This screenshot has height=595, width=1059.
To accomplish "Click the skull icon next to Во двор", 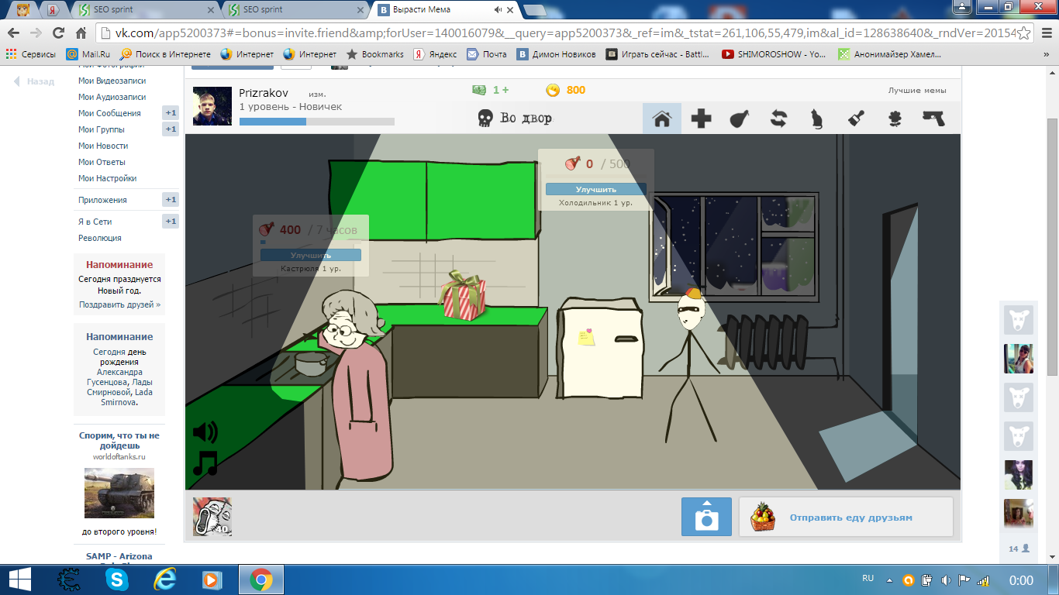I will coord(485,119).
